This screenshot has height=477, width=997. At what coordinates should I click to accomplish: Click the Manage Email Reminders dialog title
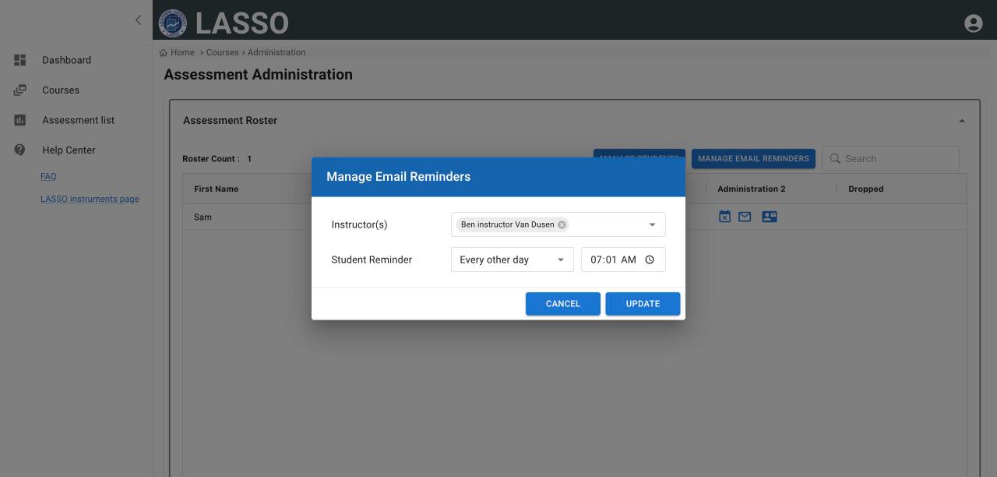coord(399,177)
